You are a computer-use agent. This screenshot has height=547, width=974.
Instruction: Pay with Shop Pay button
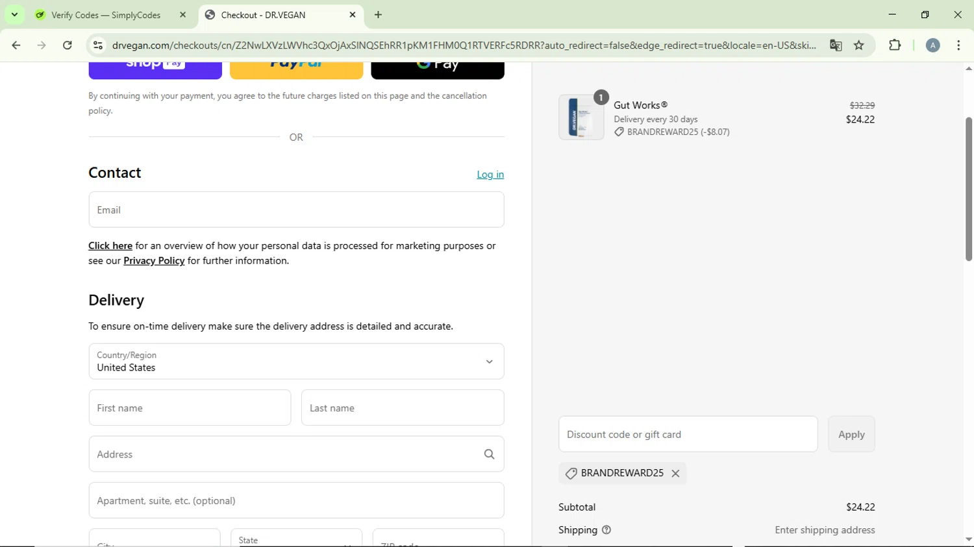click(x=155, y=70)
